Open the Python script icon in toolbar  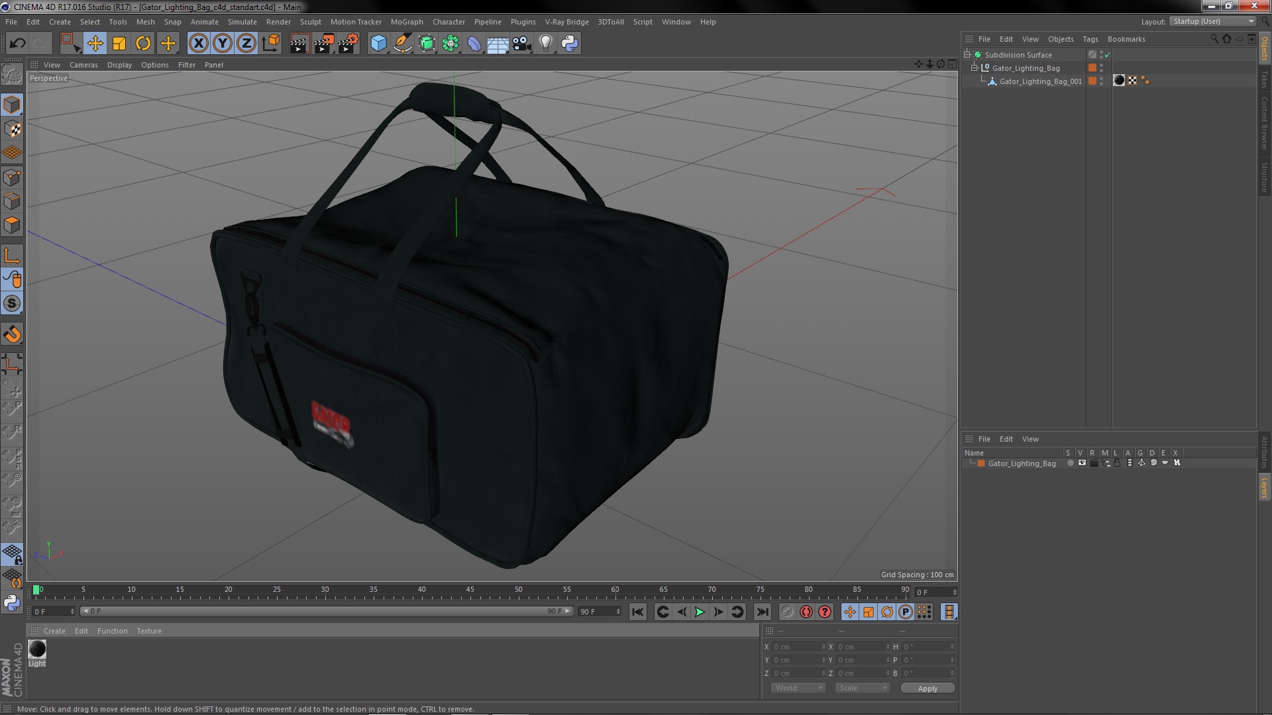pos(570,44)
